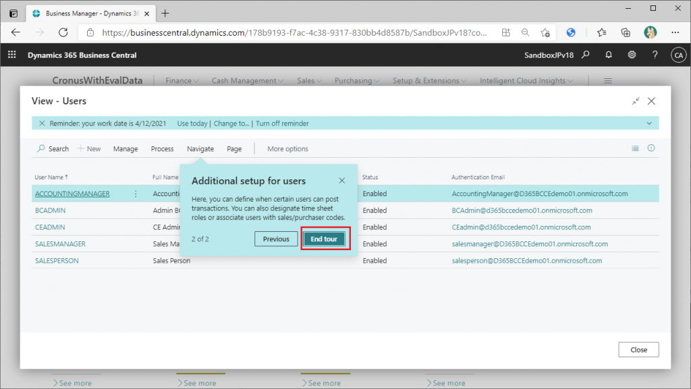Click the browser address bar URL

click(x=294, y=32)
